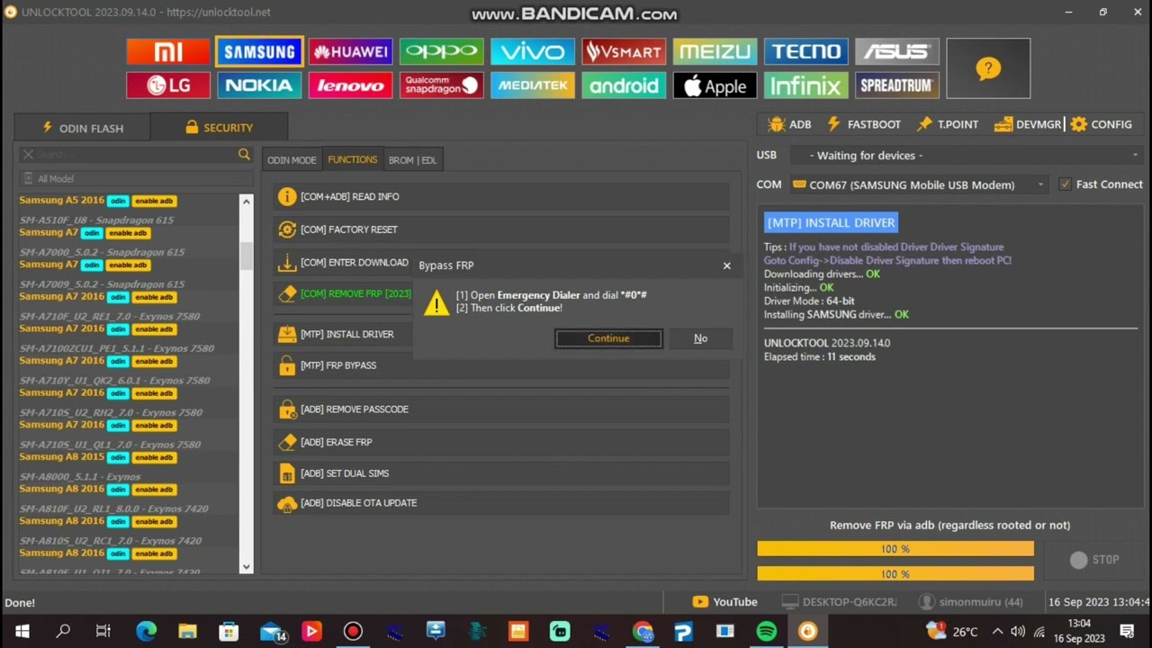Open the Vsmart brand section
This screenshot has width=1152, height=648.
tap(624, 51)
